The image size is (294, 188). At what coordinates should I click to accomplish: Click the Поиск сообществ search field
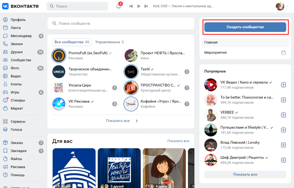pyautogui.click(x=121, y=24)
